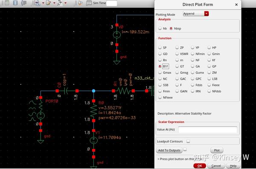Click the list-form toolbar icon at far left
Screen dimensions: 256x169
[x=7, y=3]
